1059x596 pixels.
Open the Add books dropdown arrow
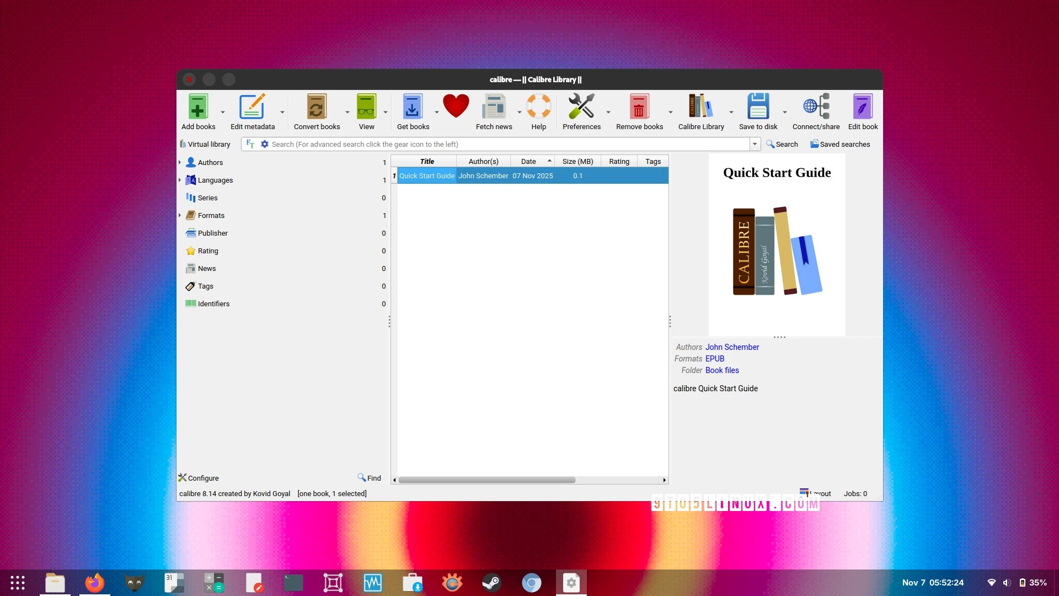[223, 112]
